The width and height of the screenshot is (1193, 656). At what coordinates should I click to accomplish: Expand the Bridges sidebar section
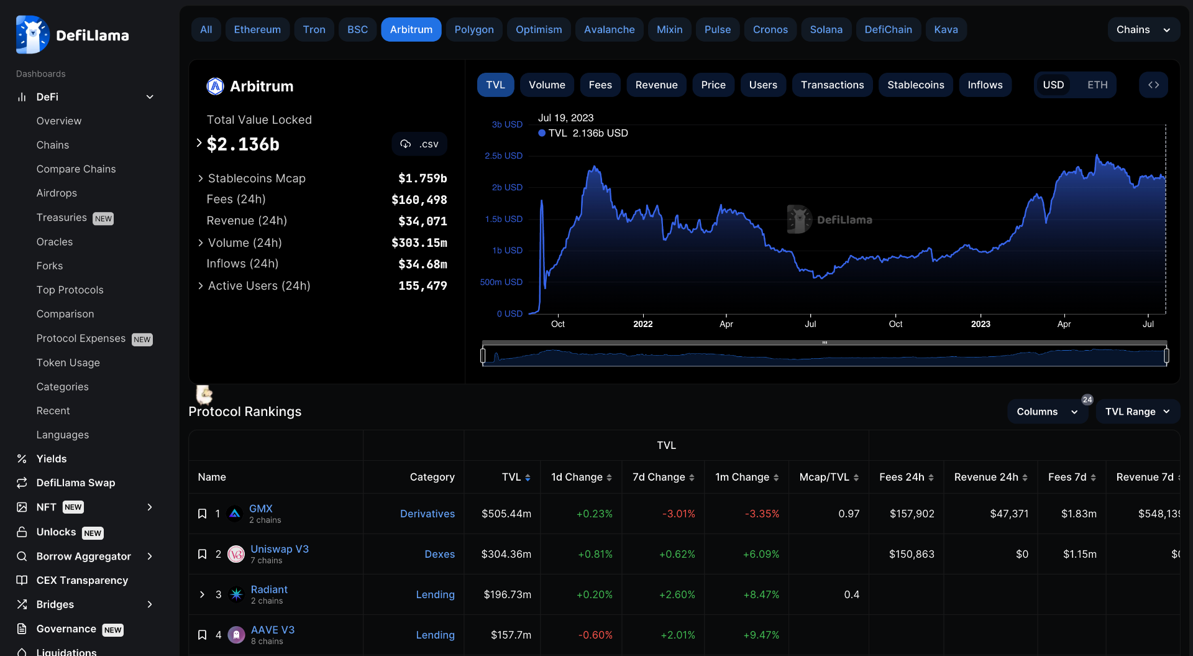(x=150, y=604)
